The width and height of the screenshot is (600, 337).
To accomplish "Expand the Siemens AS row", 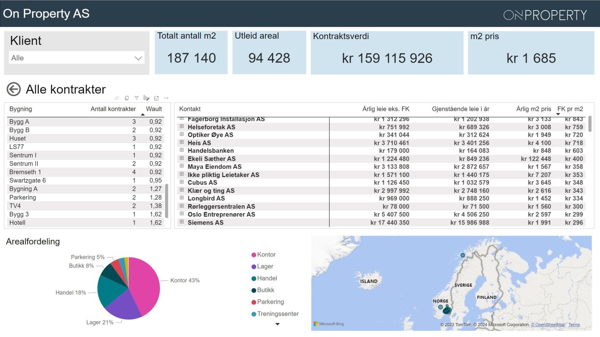I will [x=182, y=222].
